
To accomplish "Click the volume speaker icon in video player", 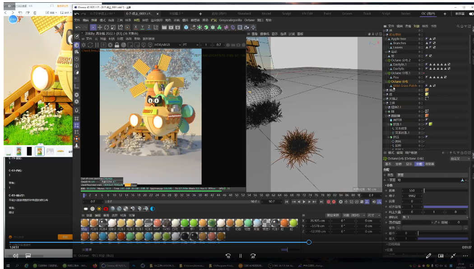I will tap(15, 256).
